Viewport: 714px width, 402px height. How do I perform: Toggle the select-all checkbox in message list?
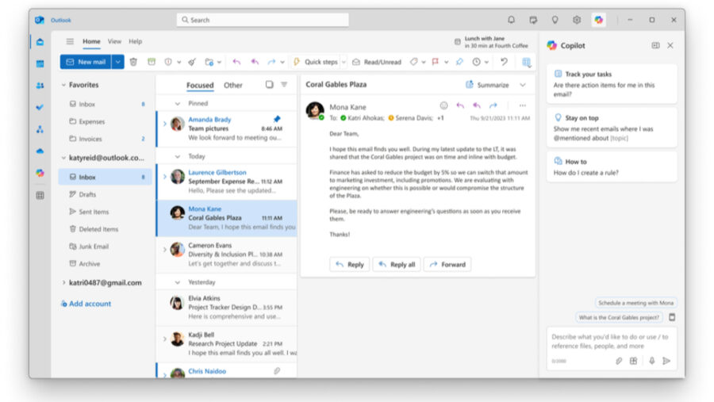[270, 85]
